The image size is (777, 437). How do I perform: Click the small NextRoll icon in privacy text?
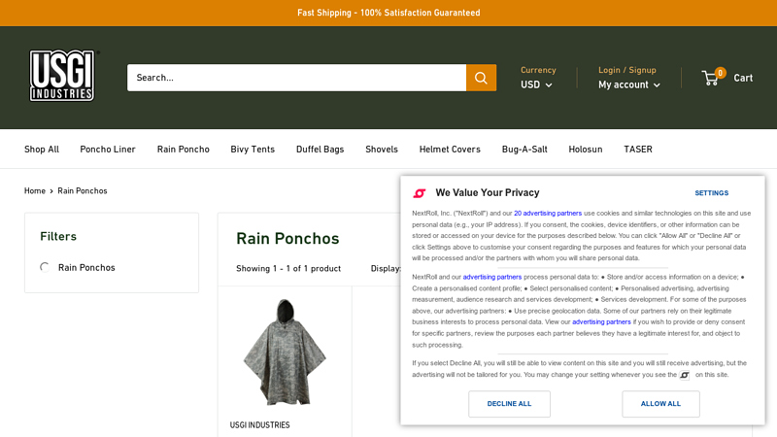[685, 375]
